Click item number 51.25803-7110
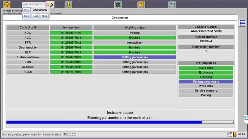 71,33
